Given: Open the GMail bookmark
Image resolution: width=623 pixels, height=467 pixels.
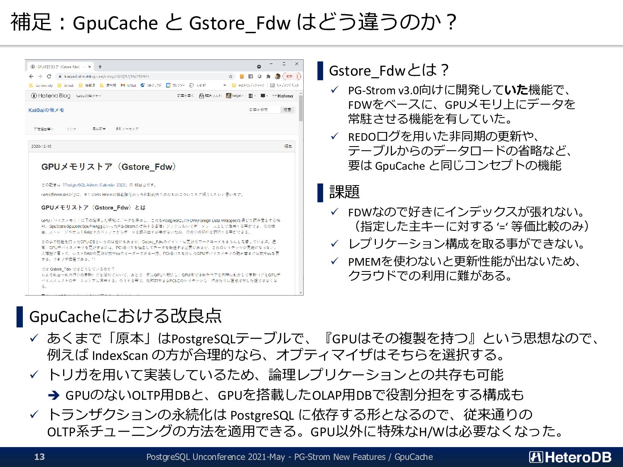Looking at the screenshot, I should coord(128,86).
